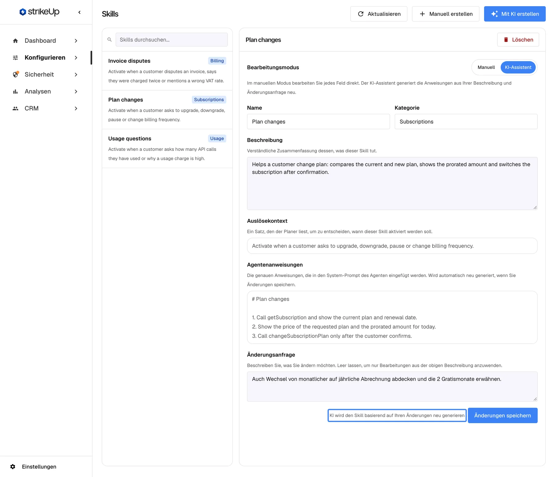
Task: Click the Subscriptions tag in the skill list
Action: click(x=209, y=100)
